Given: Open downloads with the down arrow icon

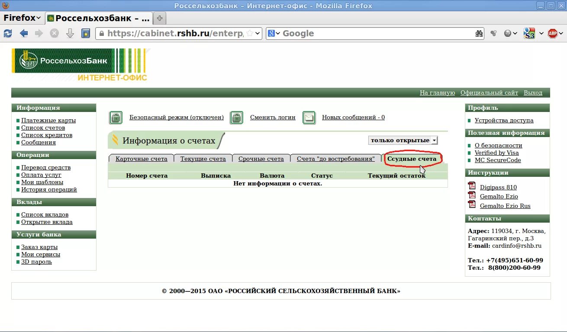Looking at the screenshot, I should click(x=70, y=33).
